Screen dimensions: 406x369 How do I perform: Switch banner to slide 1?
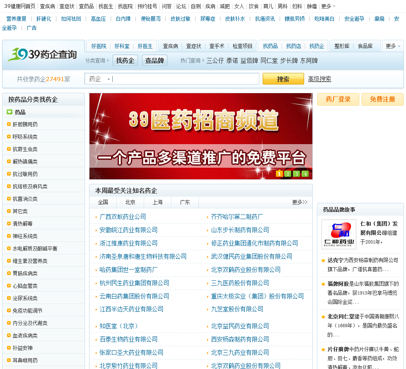pos(279,174)
